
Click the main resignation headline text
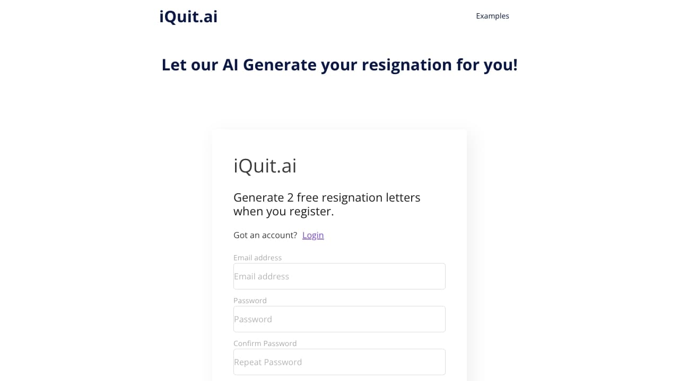click(339, 64)
